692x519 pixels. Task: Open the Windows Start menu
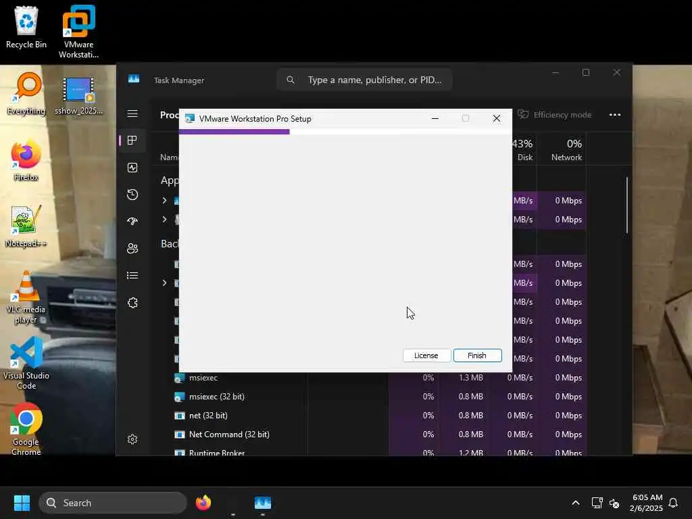(22, 503)
